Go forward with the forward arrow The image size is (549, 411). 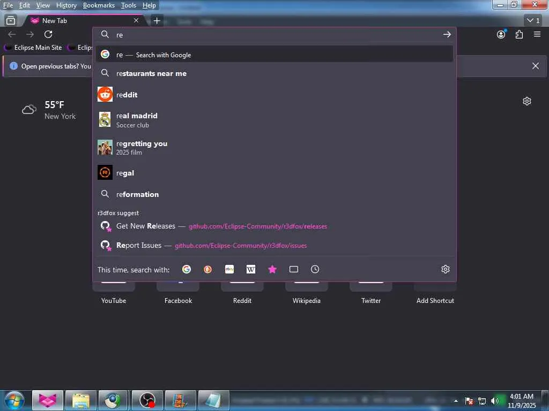coord(30,34)
